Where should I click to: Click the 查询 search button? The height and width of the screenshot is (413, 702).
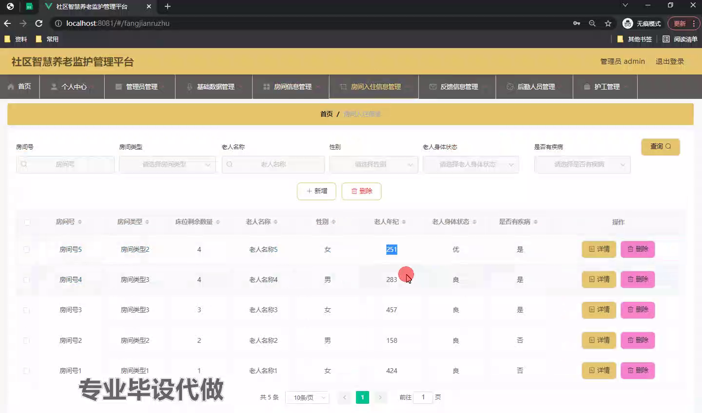tap(661, 147)
